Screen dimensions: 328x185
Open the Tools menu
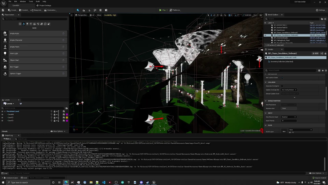point(31,2)
